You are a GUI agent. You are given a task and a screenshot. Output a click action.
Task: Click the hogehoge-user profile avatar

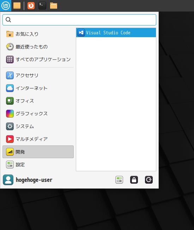point(8,180)
